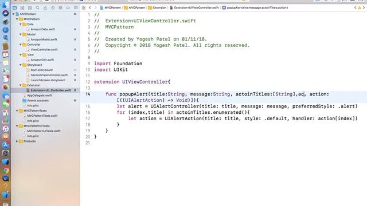Expand the Products folder
Image resolution: width=367 pixels, height=206 pixels.
pos(17,141)
